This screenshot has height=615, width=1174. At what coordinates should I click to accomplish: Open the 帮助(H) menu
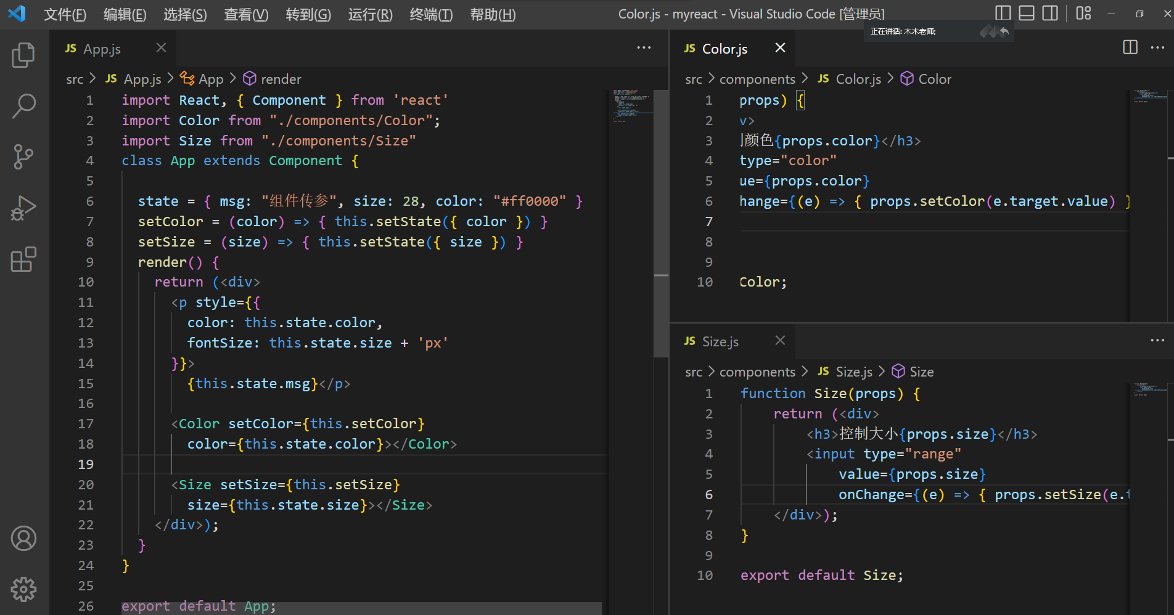click(x=493, y=14)
